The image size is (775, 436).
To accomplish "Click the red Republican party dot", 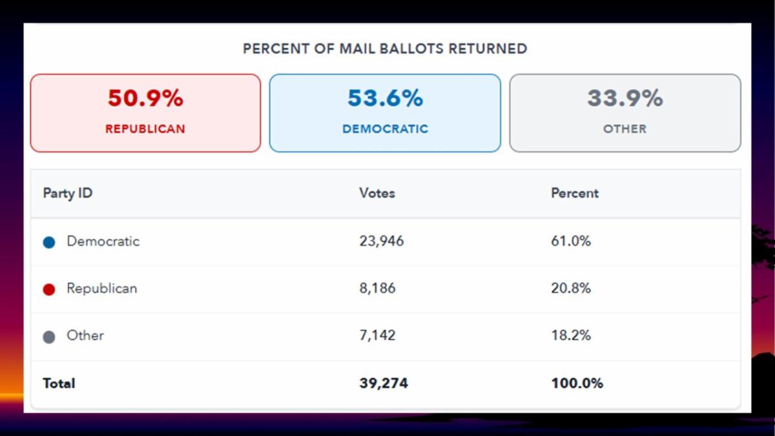I will tap(49, 289).
